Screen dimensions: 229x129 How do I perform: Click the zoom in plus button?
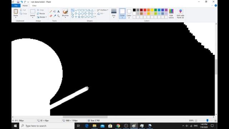pyautogui.click(x=215, y=120)
